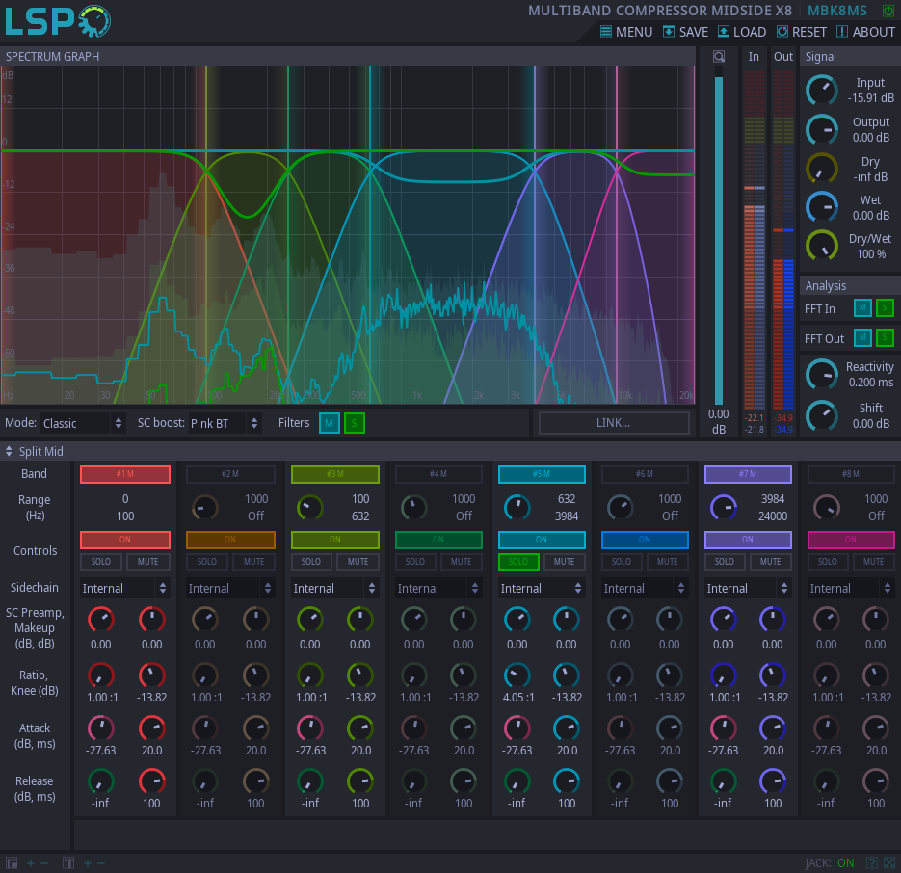
Task: Toggle FFT In M channel
Action: click(x=862, y=308)
